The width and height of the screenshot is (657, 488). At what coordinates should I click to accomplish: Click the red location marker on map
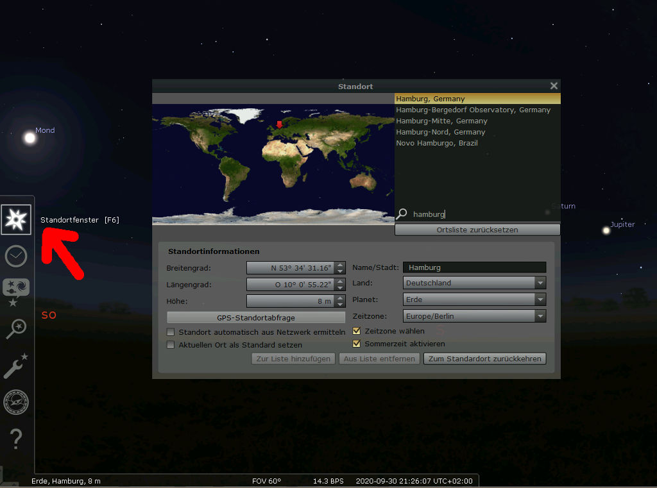coord(278,124)
